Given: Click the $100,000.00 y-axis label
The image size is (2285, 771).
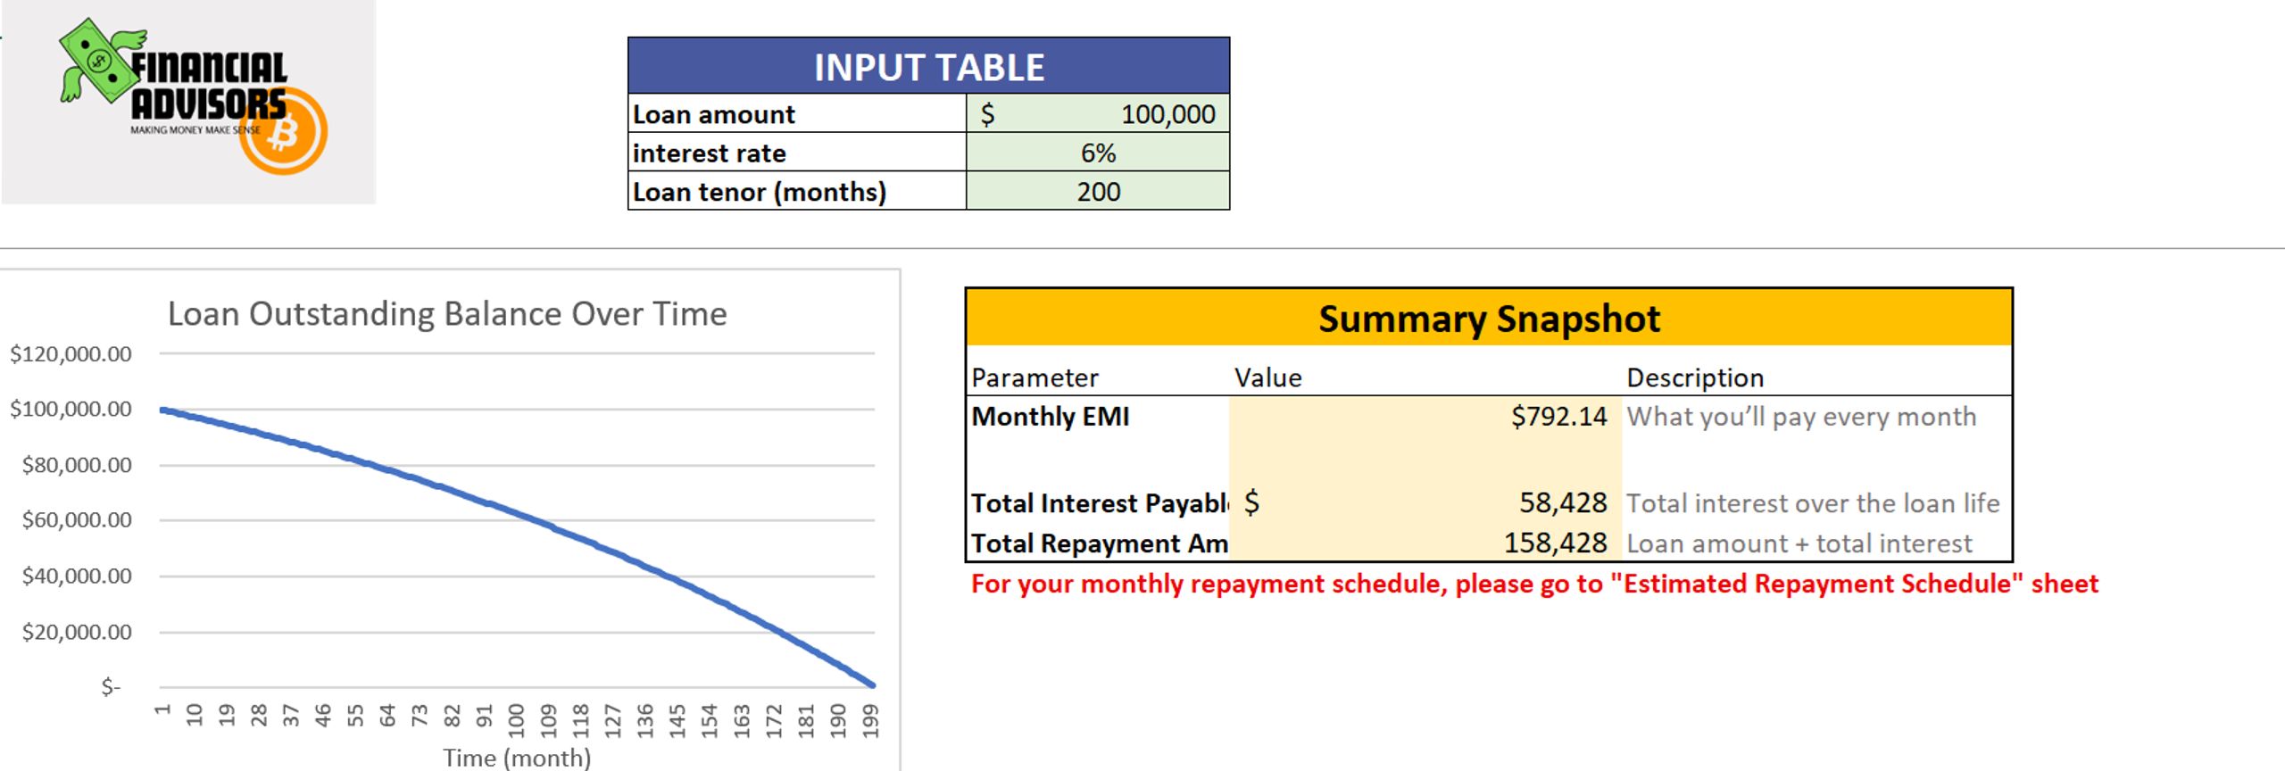Looking at the screenshot, I should pyautogui.click(x=71, y=409).
